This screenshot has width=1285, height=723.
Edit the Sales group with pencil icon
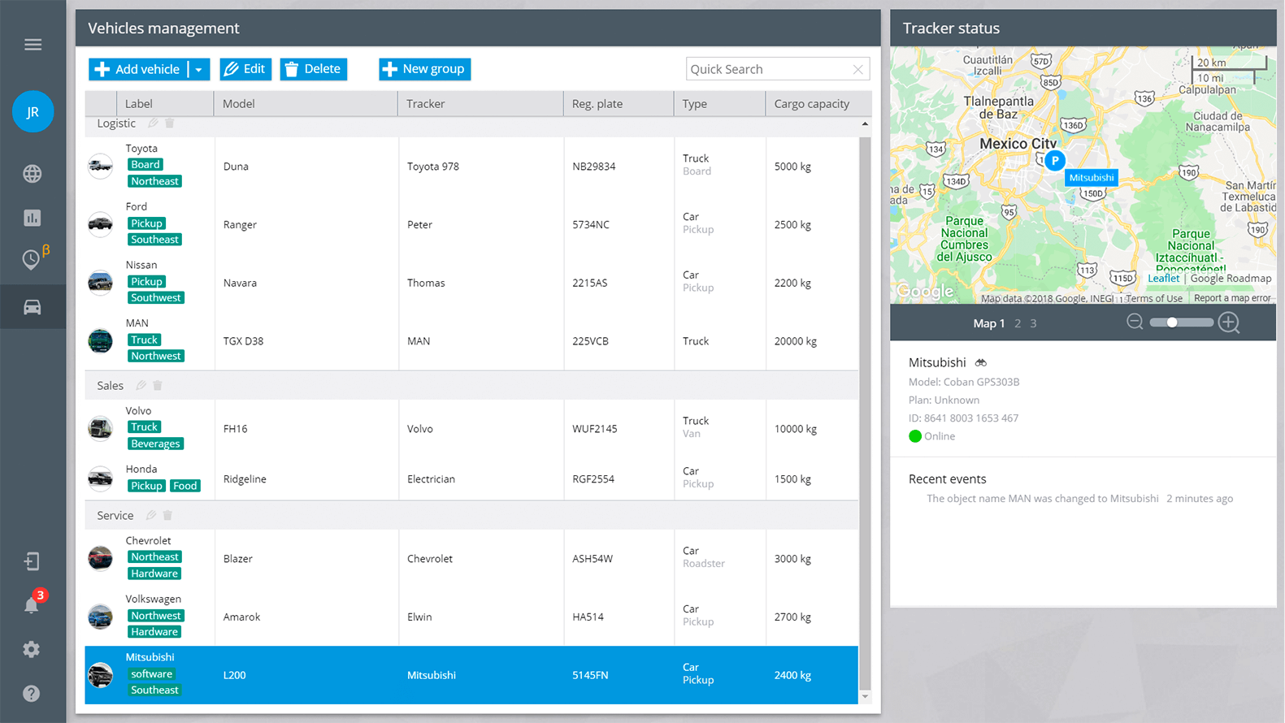pos(141,385)
